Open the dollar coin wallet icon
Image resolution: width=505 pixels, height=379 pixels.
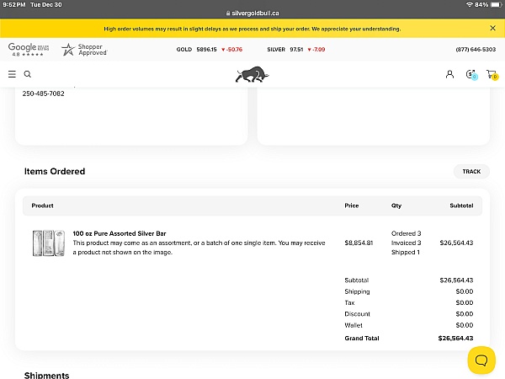point(470,75)
